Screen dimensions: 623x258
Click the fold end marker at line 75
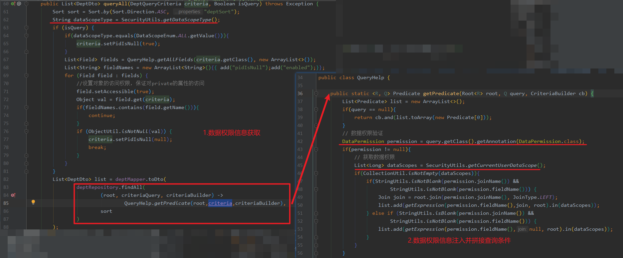pos(27,123)
